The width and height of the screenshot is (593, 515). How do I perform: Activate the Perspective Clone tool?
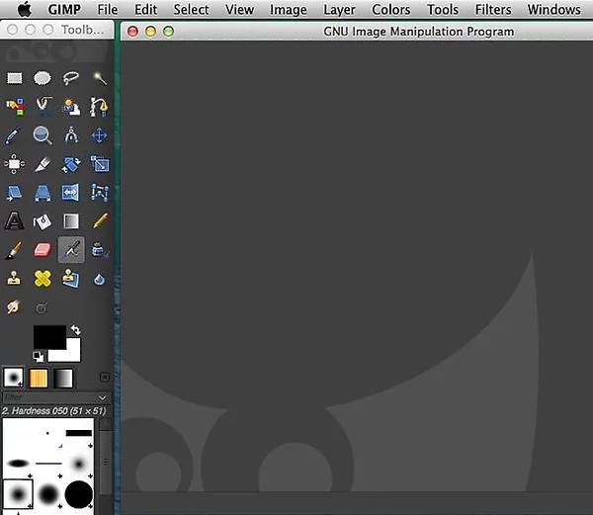(x=71, y=279)
